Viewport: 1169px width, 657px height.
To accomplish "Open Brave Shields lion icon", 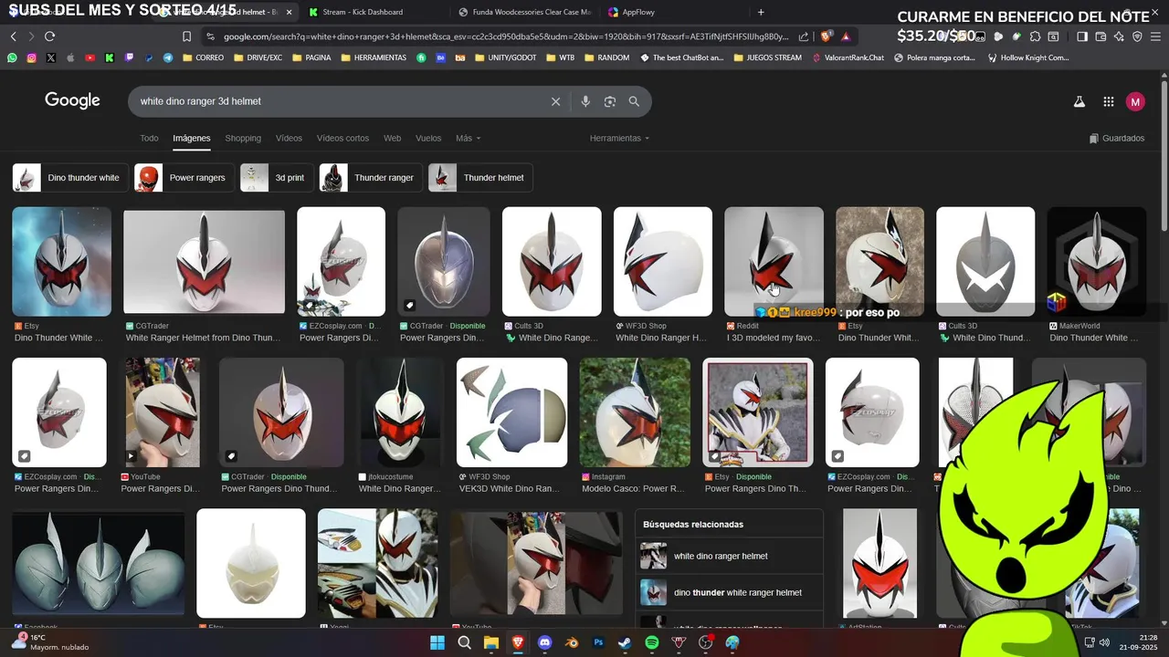I will click(x=826, y=36).
